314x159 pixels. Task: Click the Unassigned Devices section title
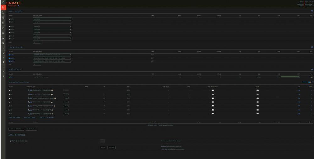point(19,82)
